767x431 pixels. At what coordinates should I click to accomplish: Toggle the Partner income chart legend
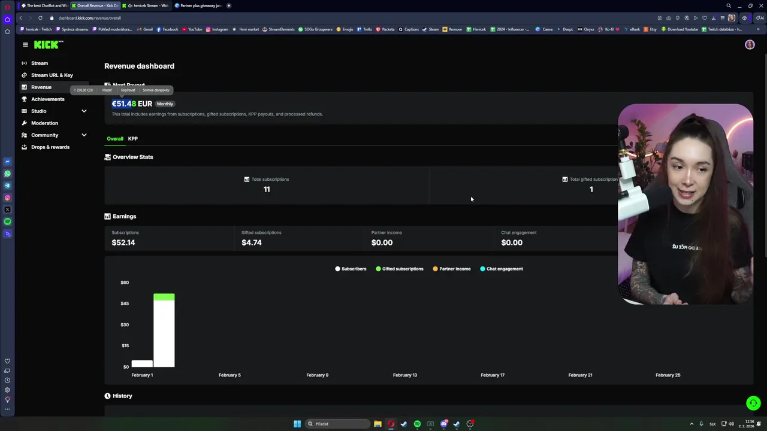pyautogui.click(x=452, y=269)
